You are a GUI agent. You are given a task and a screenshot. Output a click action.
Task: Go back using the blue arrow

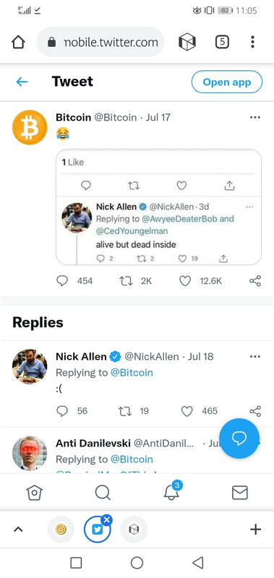point(22,82)
